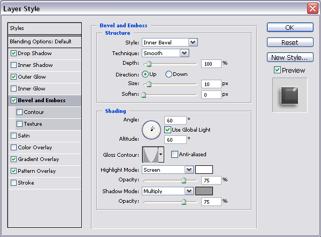Uncheck the Drop Shadow checkbox
The width and height of the screenshot is (321, 237).
pos(13,53)
